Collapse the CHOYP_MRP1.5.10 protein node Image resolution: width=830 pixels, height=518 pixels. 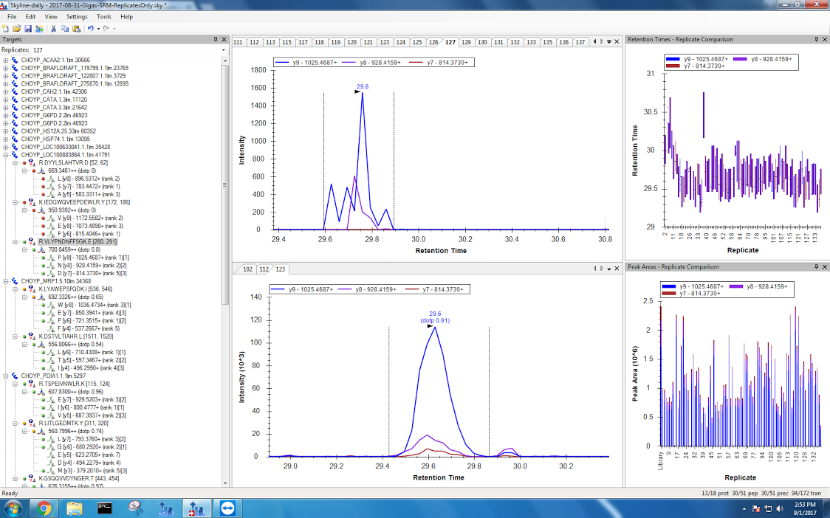(7, 281)
